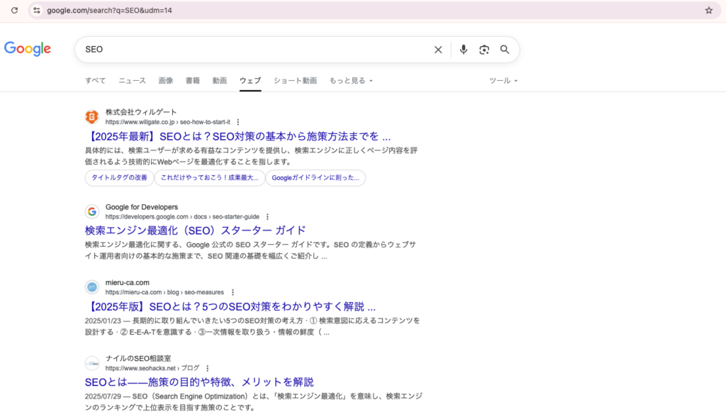Open SEOとは——施策の目的や特徴 result
Image resolution: width=726 pixels, height=417 pixels.
(199, 382)
